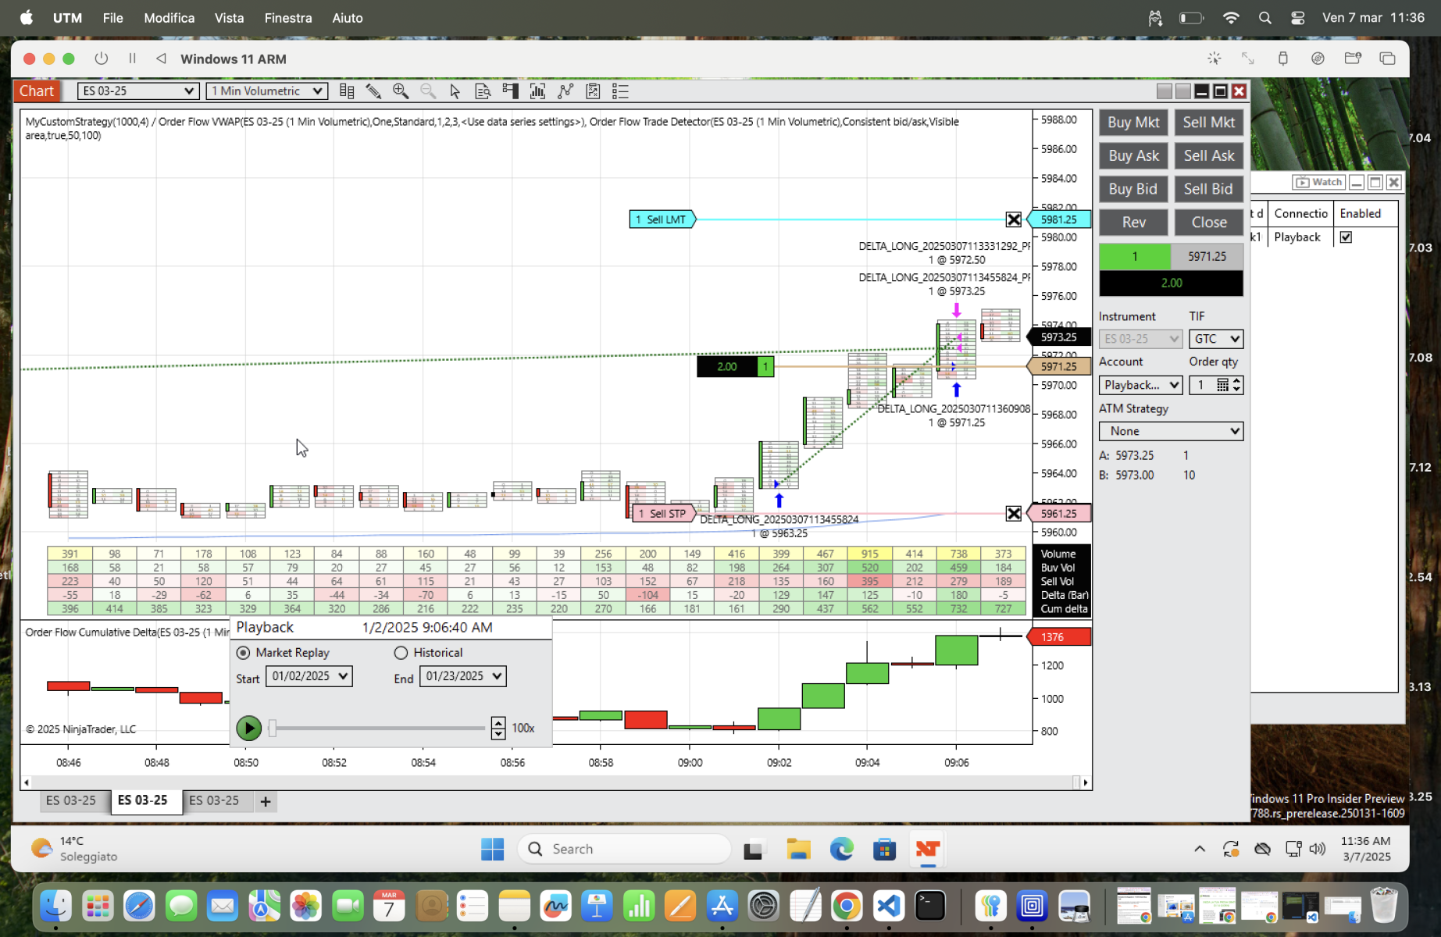Select the drawing tools pencil icon
The image size is (1441, 937).
(373, 91)
